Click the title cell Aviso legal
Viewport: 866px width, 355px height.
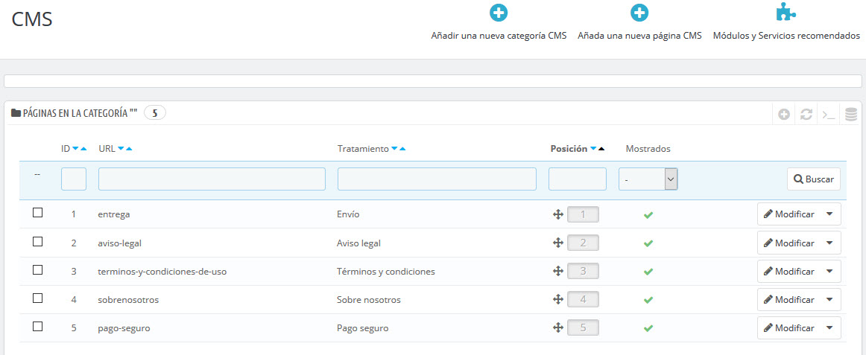(358, 243)
